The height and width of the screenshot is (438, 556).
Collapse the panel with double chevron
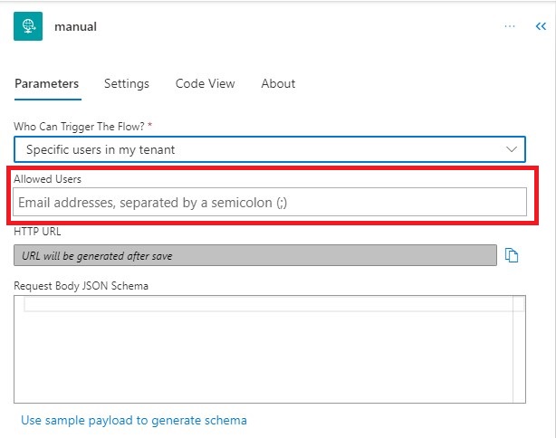pos(541,27)
